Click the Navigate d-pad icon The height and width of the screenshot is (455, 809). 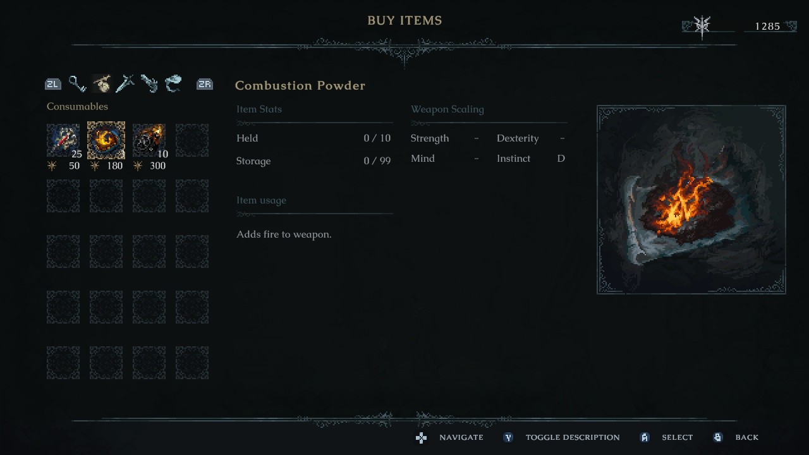click(422, 437)
